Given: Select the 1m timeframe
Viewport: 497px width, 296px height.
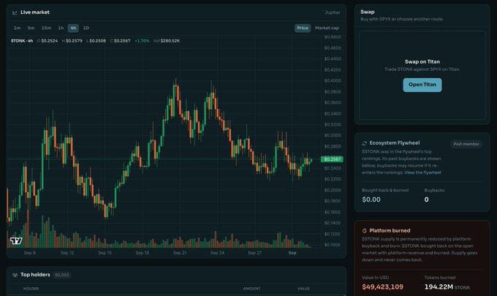Looking at the screenshot, I should pos(17,28).
